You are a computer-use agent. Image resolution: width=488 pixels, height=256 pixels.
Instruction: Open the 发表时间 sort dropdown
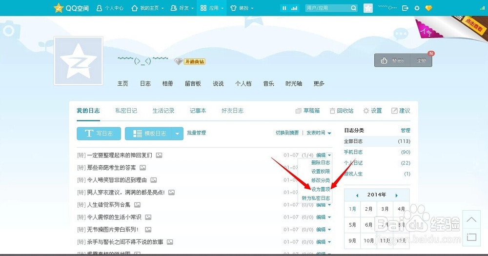tap(319, 133)
